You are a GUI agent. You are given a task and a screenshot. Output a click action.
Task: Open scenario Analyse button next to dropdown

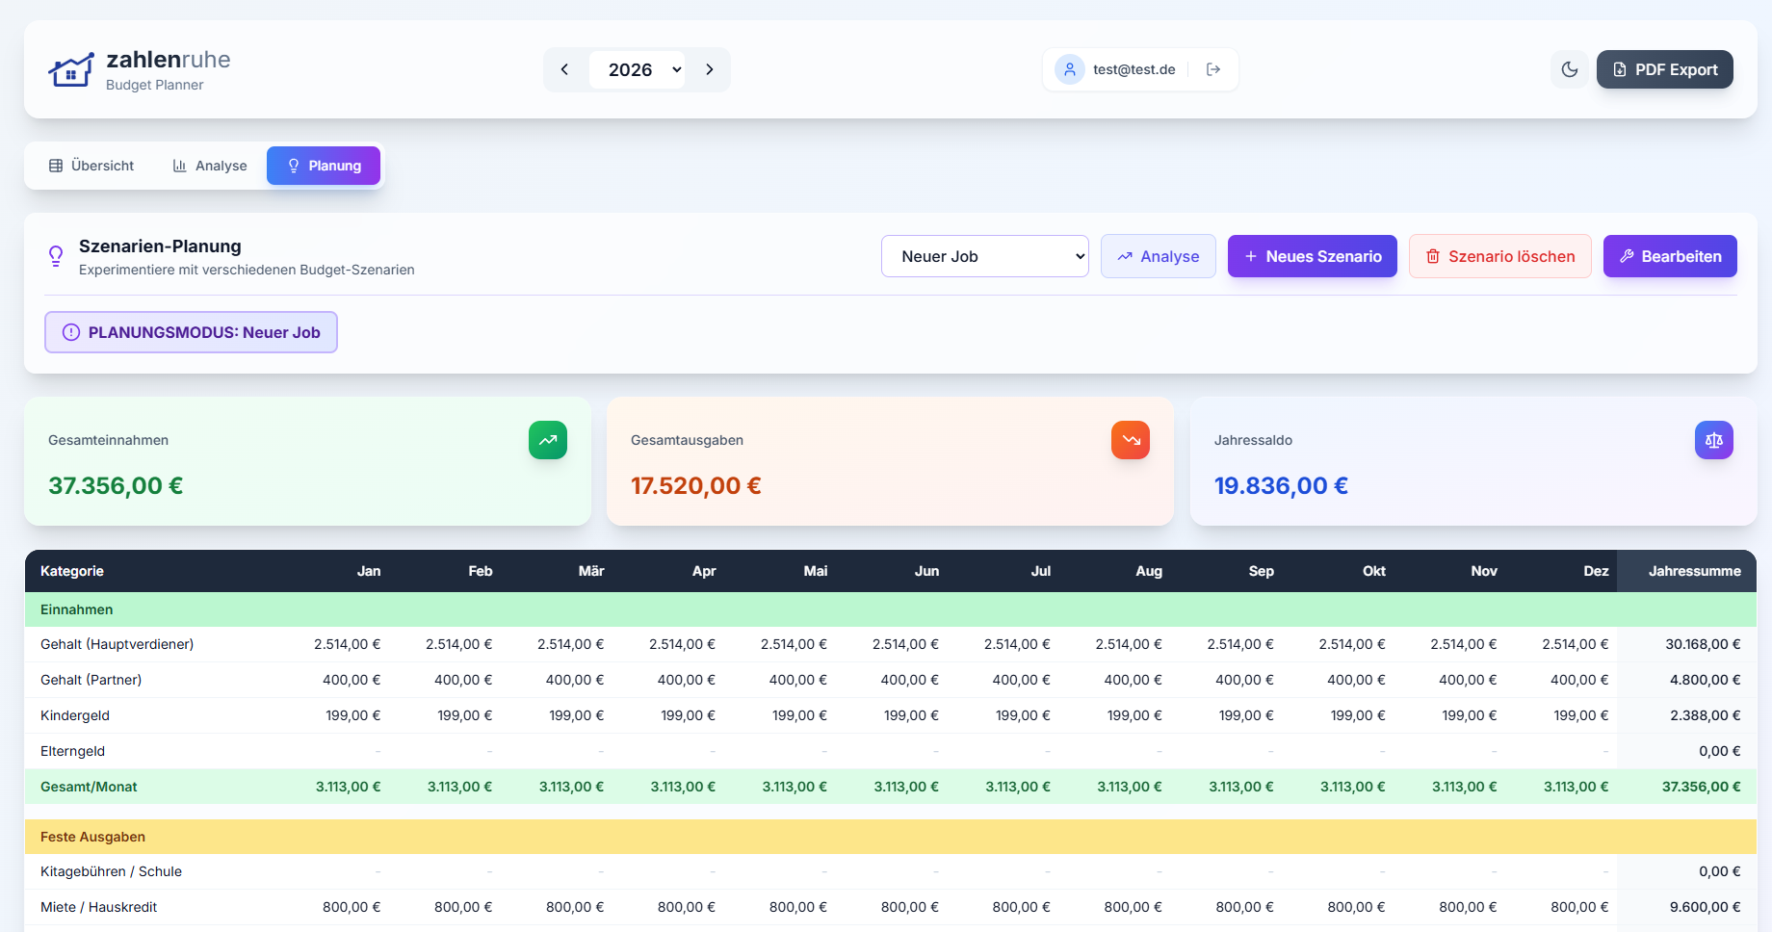pos(1158,256)
